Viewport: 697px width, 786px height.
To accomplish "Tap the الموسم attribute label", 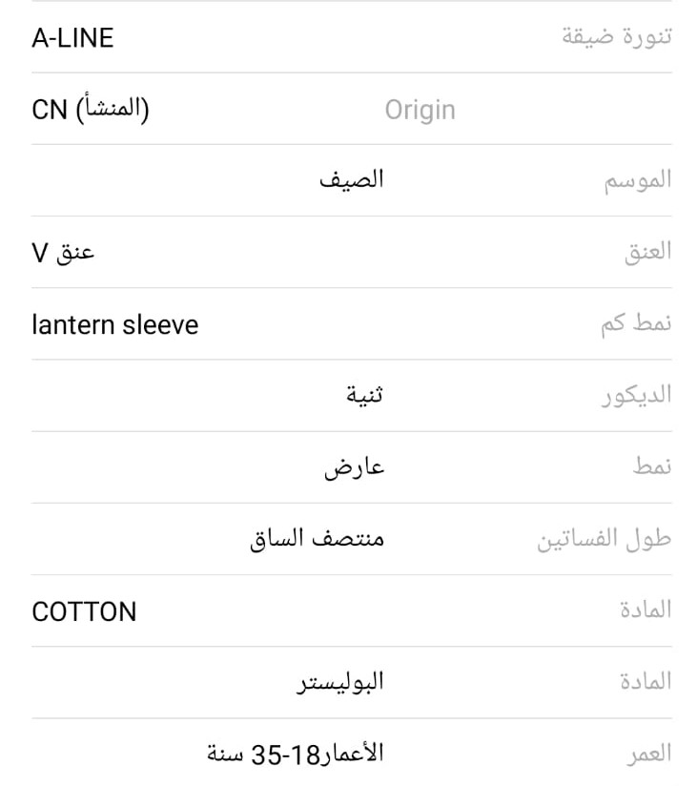I will pos(637,180).
